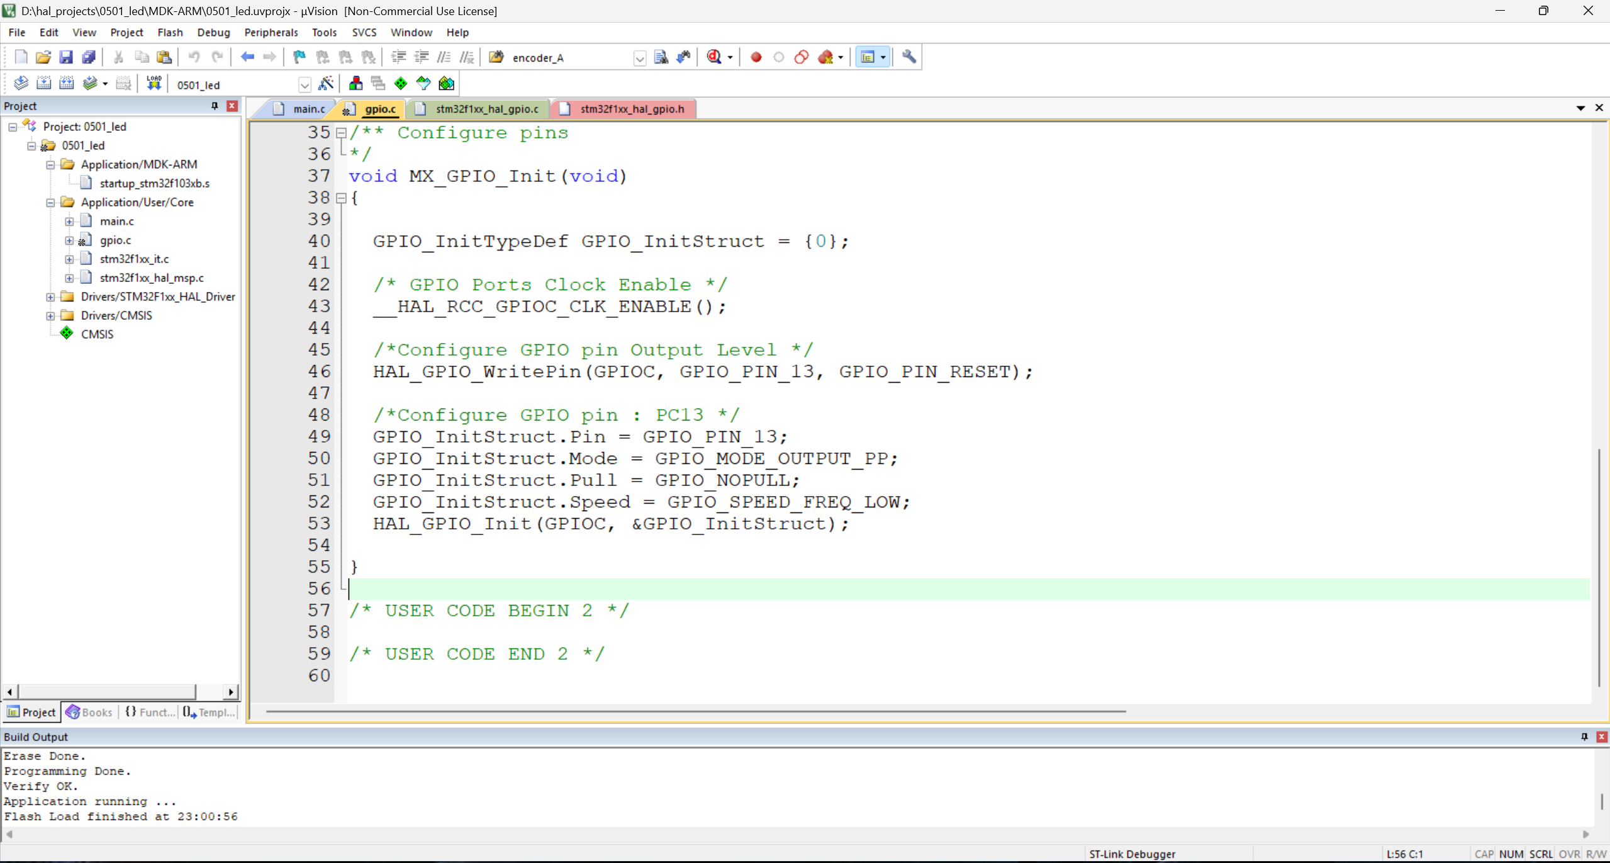Open the 0501_led target dropdown
The width and height of the screenshot is (1610, 863).
pos(305,85)
